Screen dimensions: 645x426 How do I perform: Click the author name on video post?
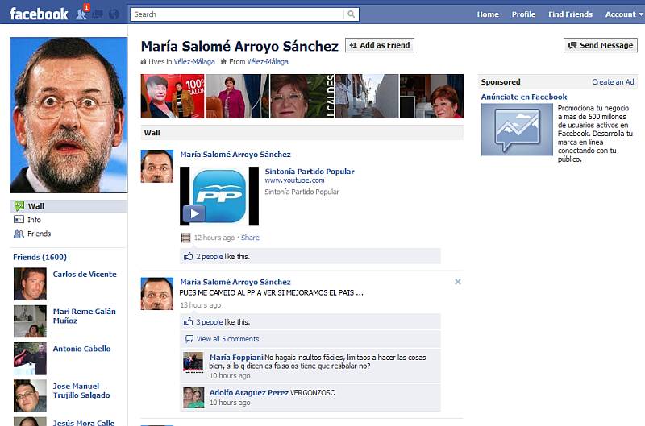point(235,155)
